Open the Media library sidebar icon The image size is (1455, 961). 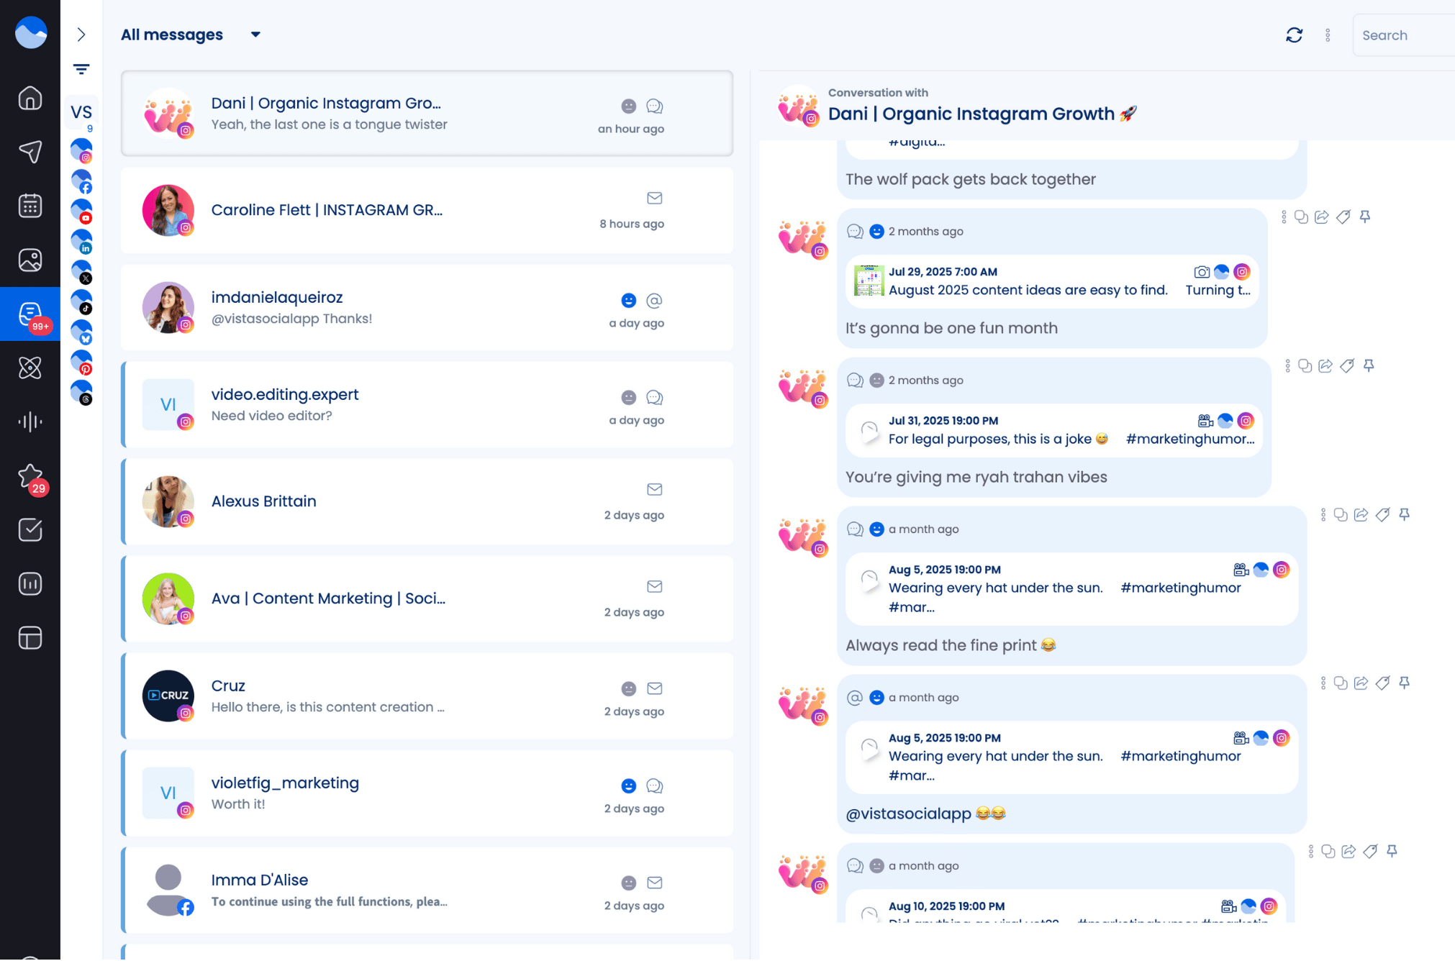click(30, 260)
